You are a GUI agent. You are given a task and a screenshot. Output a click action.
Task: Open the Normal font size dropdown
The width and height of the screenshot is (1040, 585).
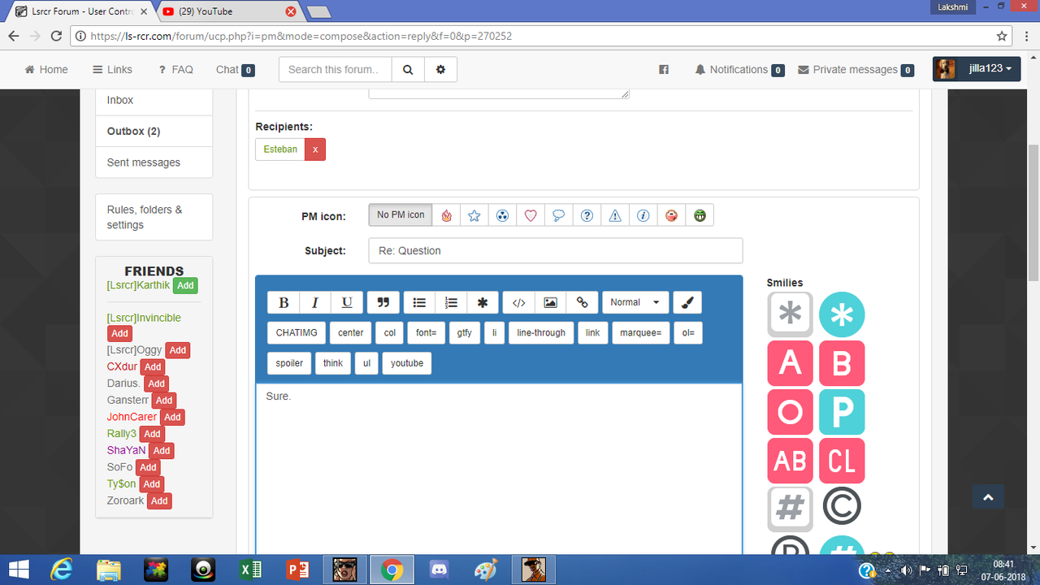(635, 302)
